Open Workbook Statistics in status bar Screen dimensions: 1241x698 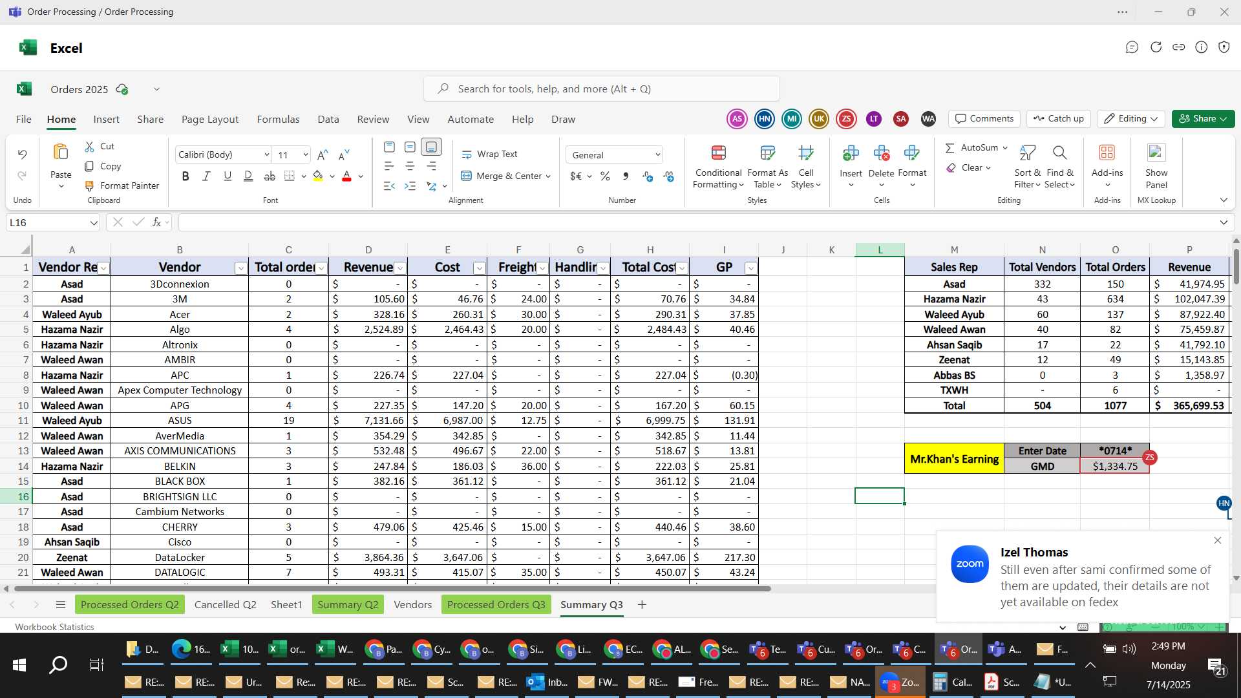[54, 627]
